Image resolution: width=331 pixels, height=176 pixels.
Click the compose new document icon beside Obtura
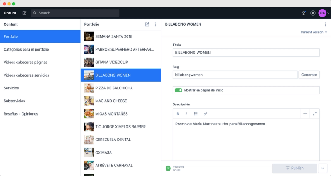(x=24, y=13)
